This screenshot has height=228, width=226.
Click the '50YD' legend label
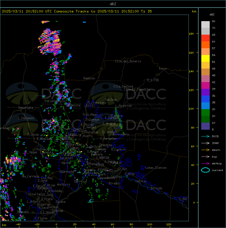[x=215, y=136]
